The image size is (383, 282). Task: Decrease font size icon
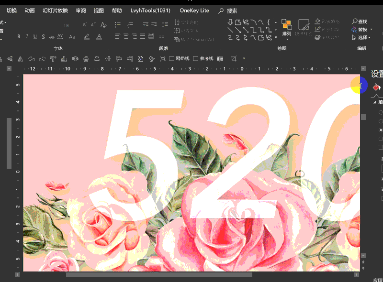93,25
